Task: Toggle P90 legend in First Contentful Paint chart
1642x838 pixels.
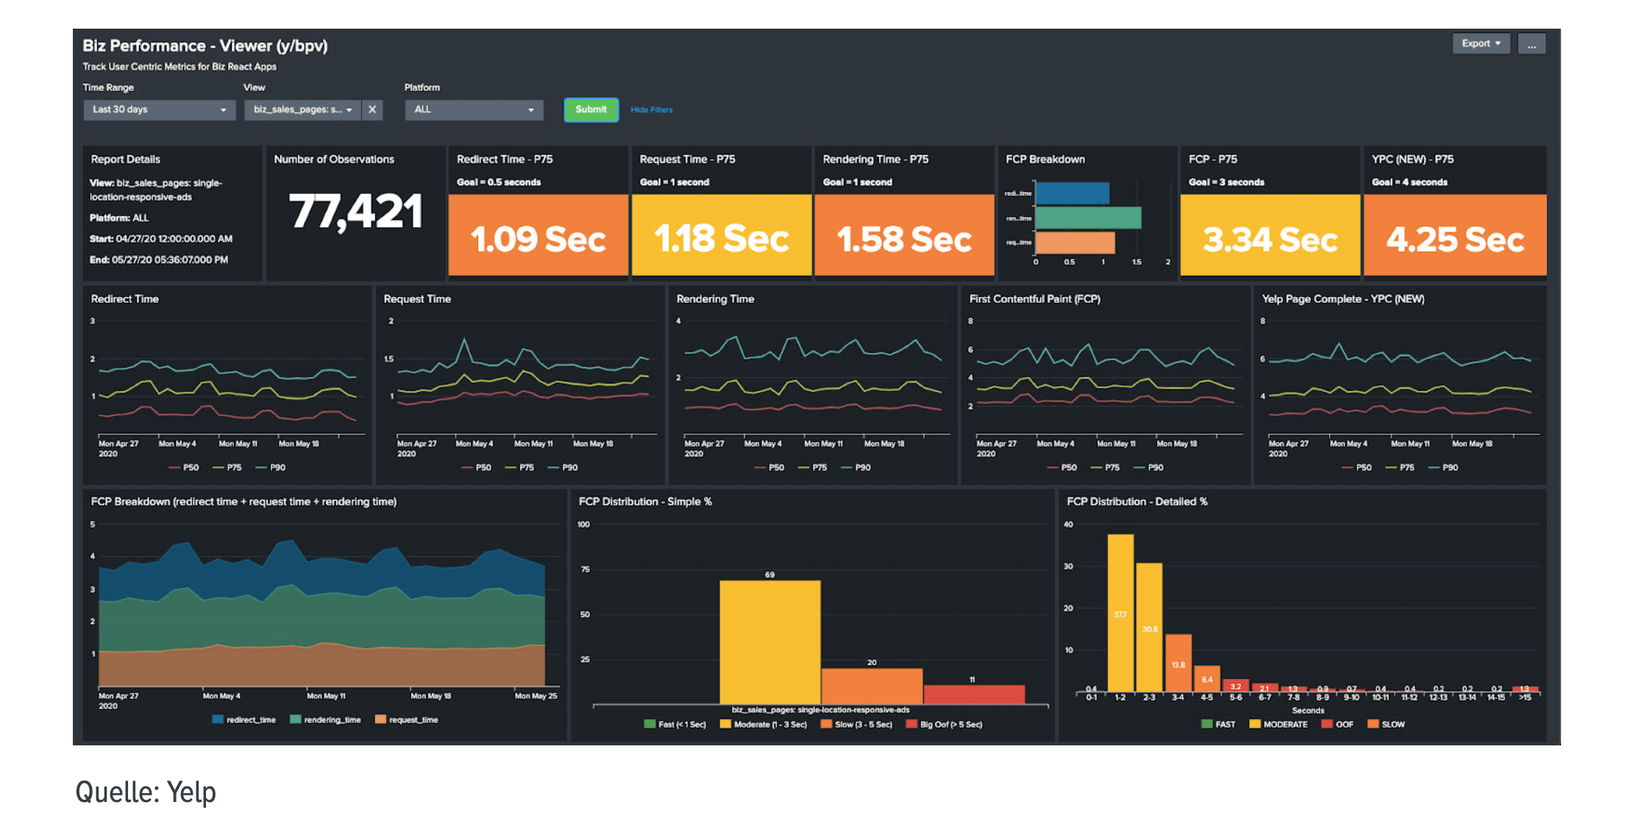Action: pyautogui.click(x=1149, y=468)
